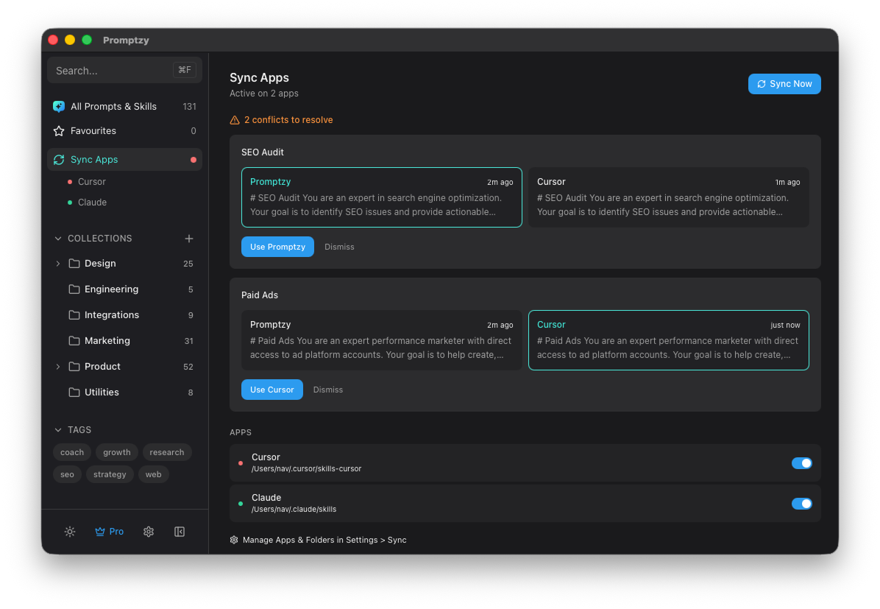This screenshot has width=880, height=609.
Task: Collapse the TAGS section
Action: [x=57, y=429]
